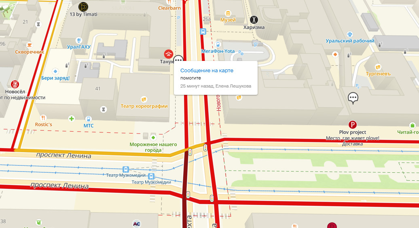
Task: Open the speech bubble message near Тургеневъ
Action: coord(353,98)
